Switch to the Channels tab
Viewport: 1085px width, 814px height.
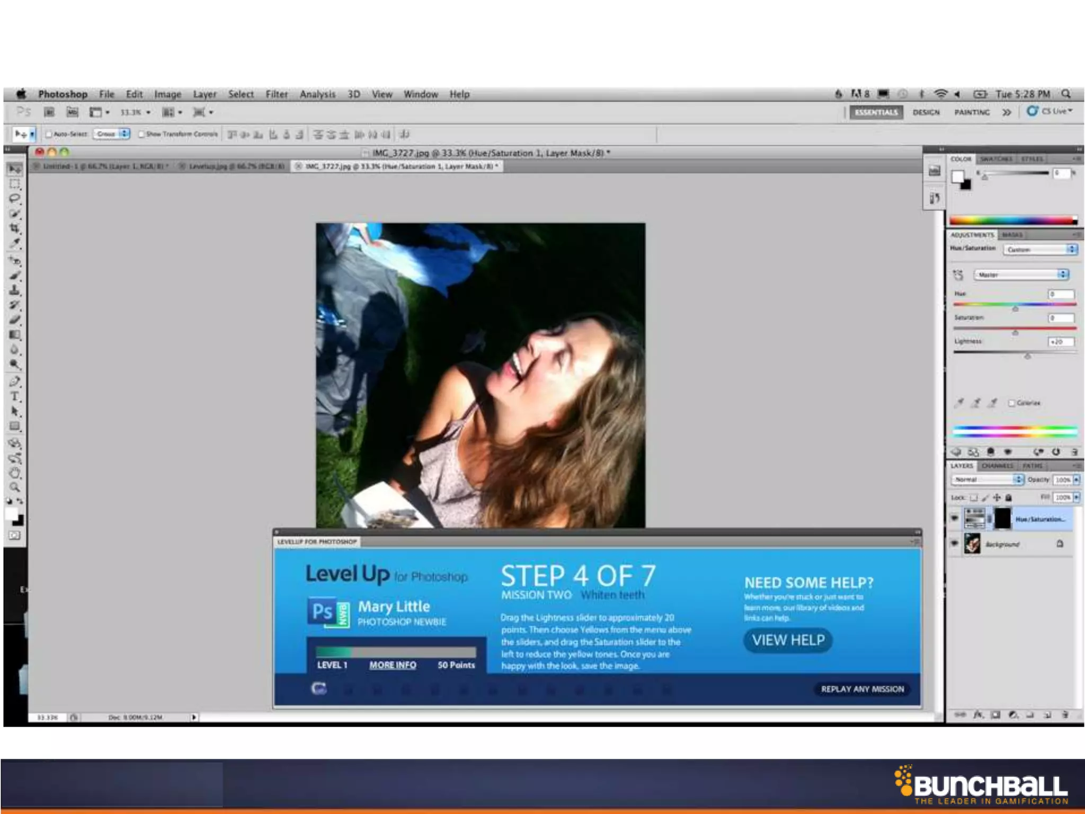997,466
